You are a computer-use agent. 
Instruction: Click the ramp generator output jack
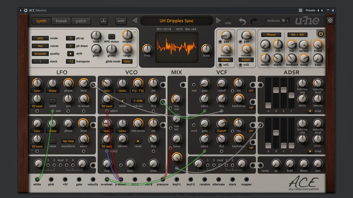[260, 165]
